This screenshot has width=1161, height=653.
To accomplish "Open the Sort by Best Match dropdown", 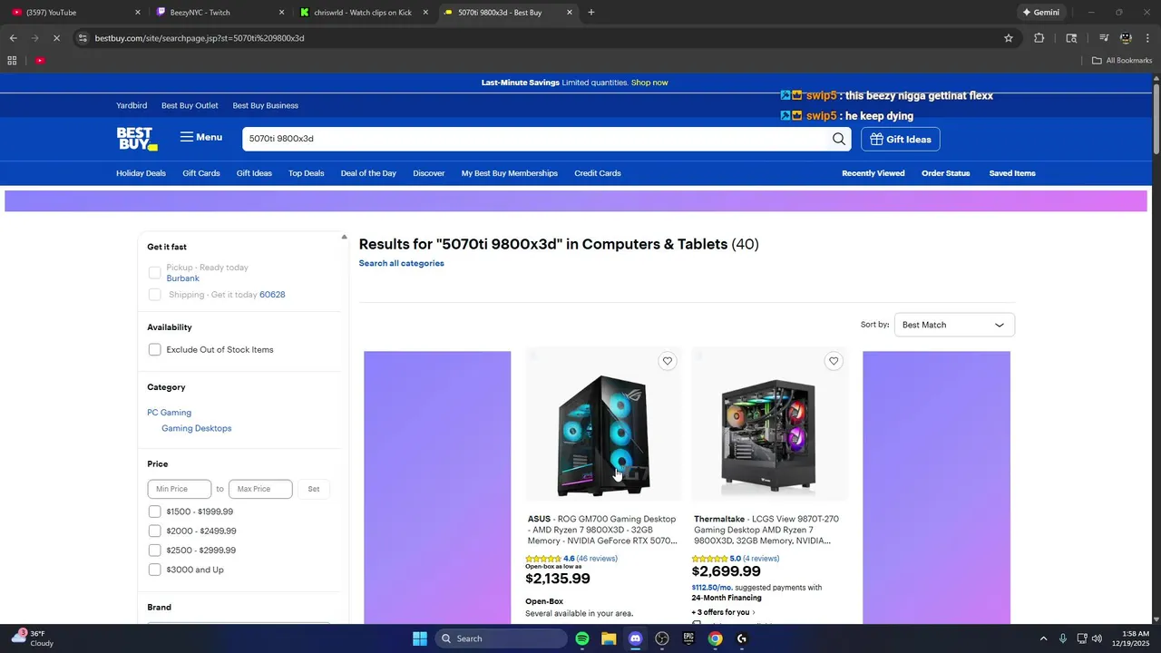I will [x=954, y=325].
